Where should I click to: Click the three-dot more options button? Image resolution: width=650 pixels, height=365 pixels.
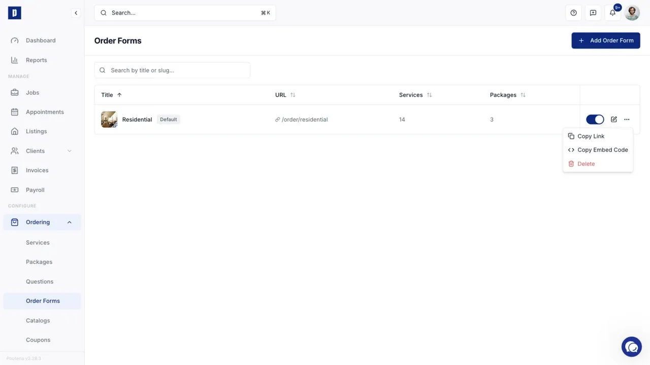click(x=627, y=120)
